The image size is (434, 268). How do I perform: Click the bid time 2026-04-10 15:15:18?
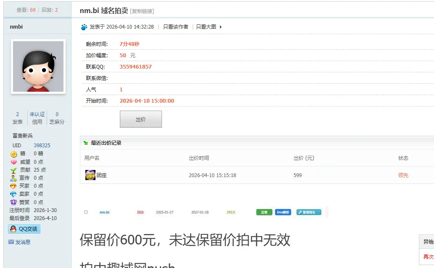pos(212,175)
